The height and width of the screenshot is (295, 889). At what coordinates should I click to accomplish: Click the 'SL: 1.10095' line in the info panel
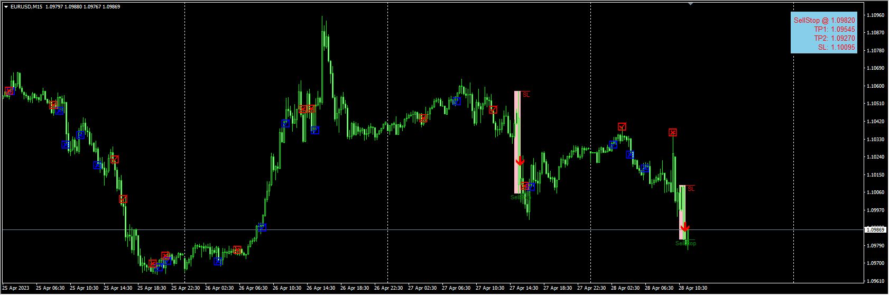[836, 47]
